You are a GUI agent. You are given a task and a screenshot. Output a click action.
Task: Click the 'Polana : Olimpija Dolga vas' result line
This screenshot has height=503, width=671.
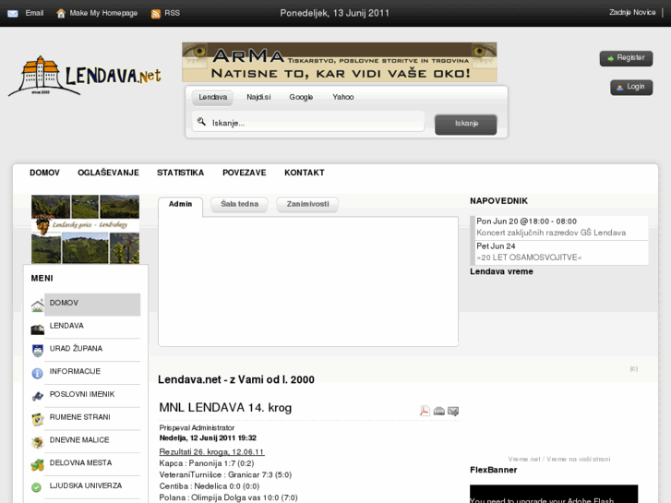[x=228, y=497]
